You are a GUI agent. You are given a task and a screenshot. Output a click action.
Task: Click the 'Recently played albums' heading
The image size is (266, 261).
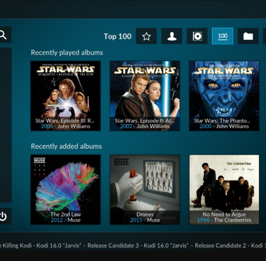67,53
